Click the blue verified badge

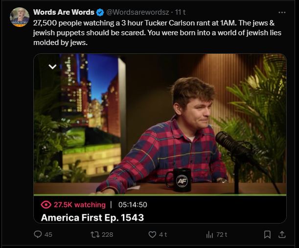point(100,13)
